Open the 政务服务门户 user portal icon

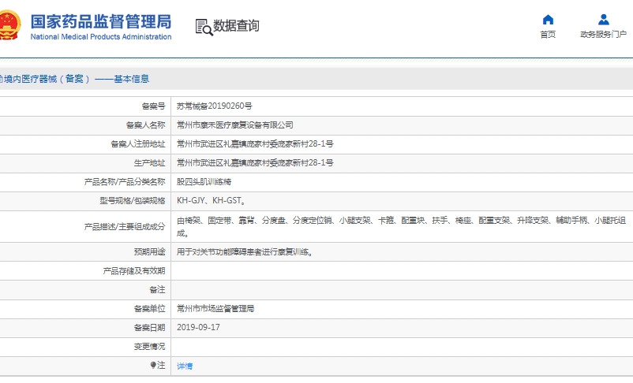click(x=604, y=20)
